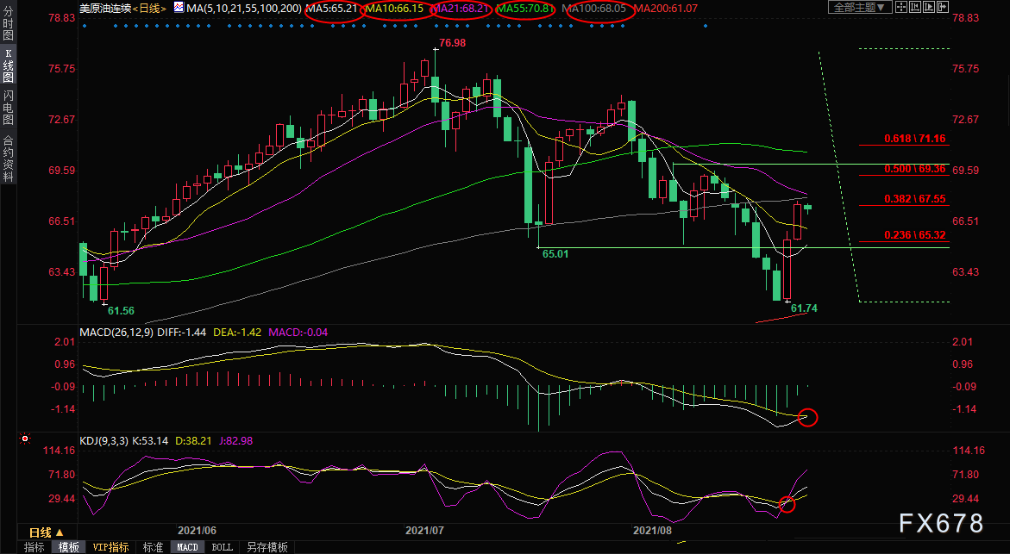Click the MA(5,10,21,55,100,200) indicator label
The image size is (1010, 554).
tap(244, 9)
